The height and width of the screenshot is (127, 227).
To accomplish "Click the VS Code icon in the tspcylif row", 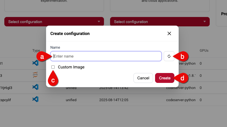I will 35,99.
